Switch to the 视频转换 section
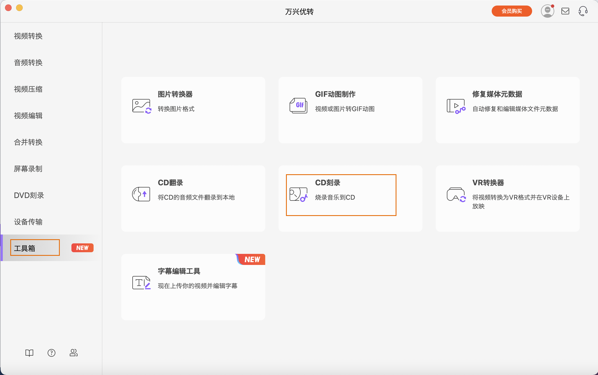 [x=28, y=36]
